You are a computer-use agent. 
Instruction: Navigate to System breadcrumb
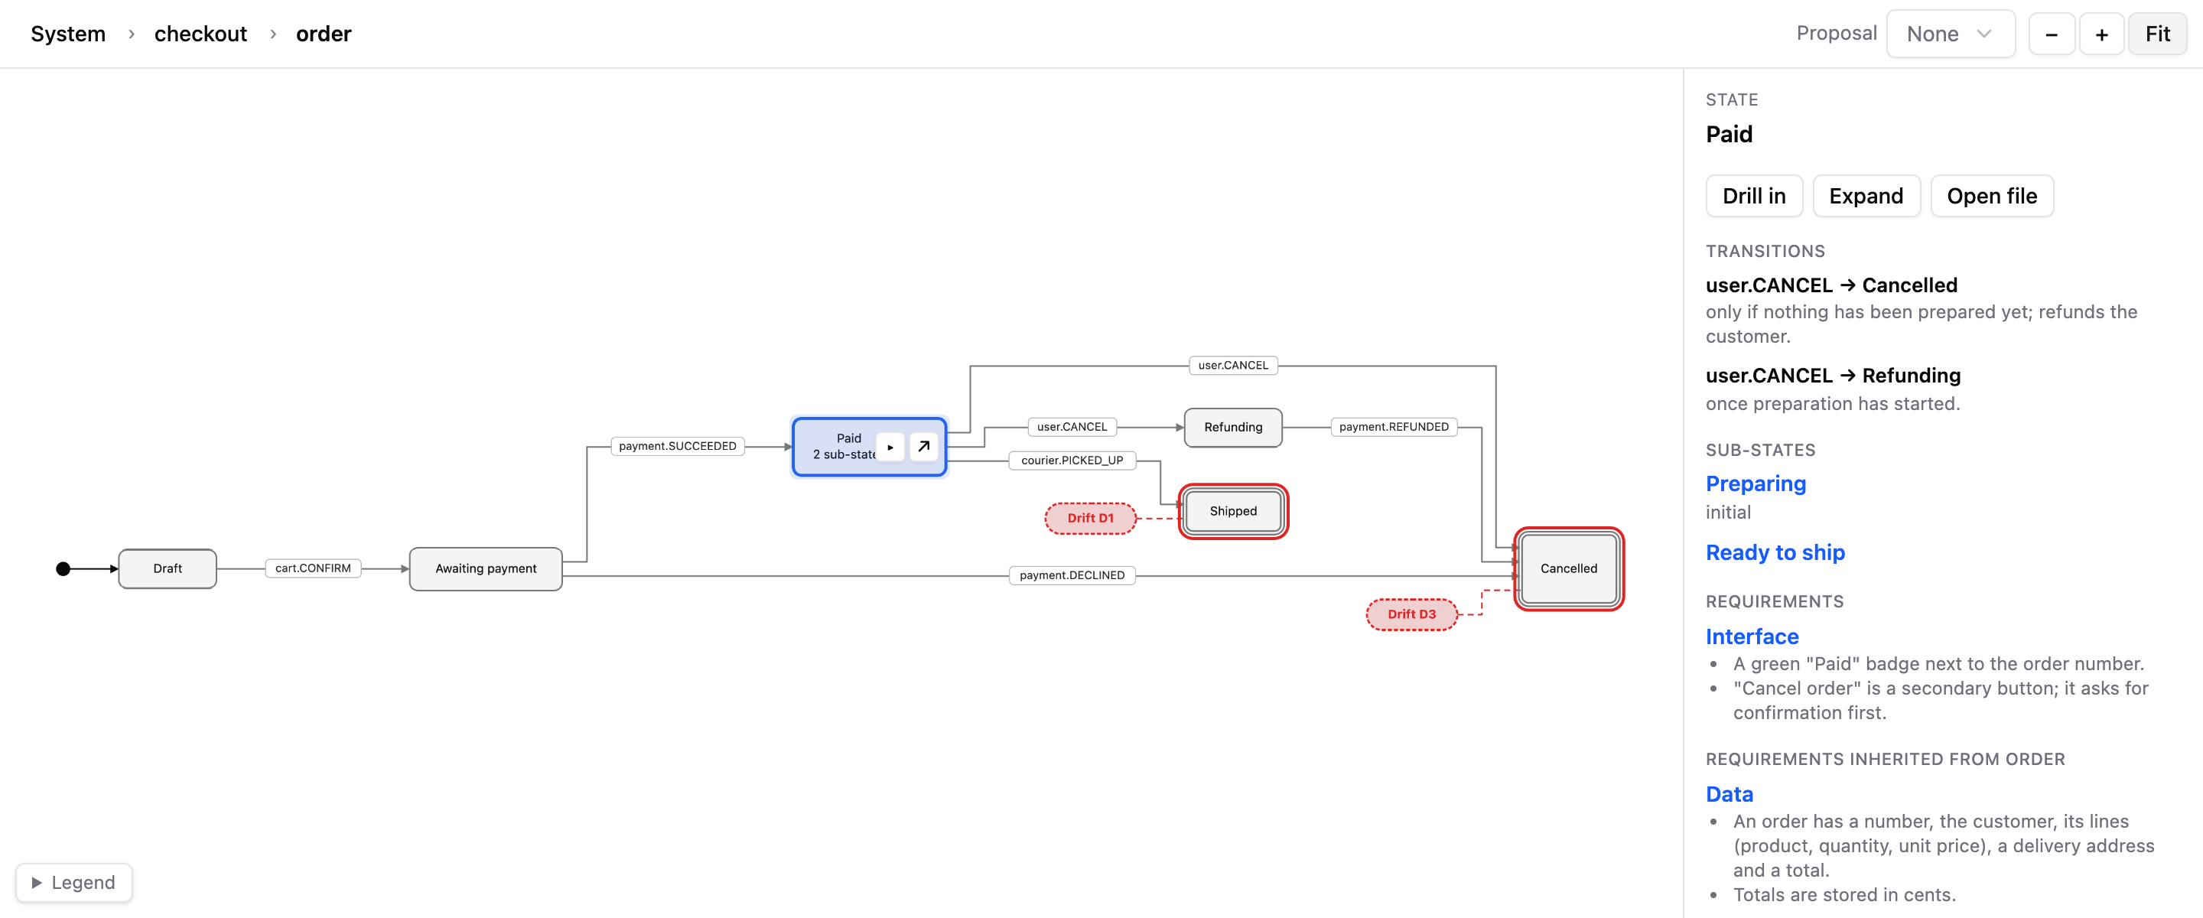coord(68,34)
